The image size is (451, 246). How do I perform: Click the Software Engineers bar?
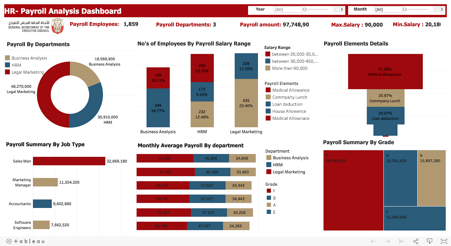pos(41,225)
